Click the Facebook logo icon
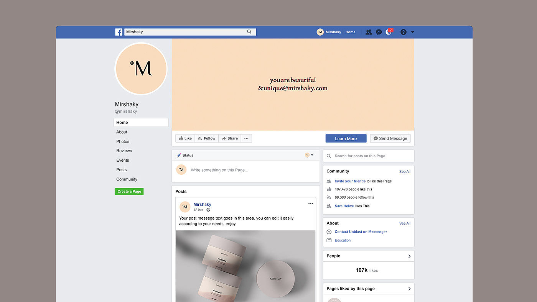This screenshot has height=302, width=537. (x=119, y=32)
